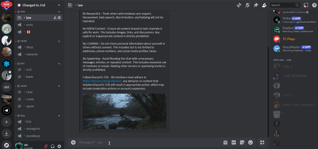Collapse the @ 002 category

[x=21, y=116]
